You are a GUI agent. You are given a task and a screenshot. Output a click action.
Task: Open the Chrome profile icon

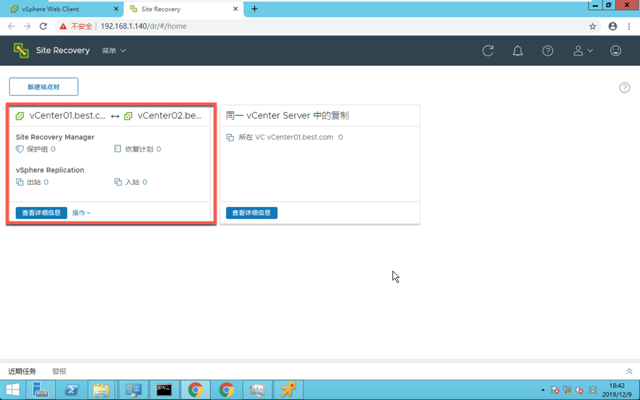pyautogui.click(x=613, y=26)
